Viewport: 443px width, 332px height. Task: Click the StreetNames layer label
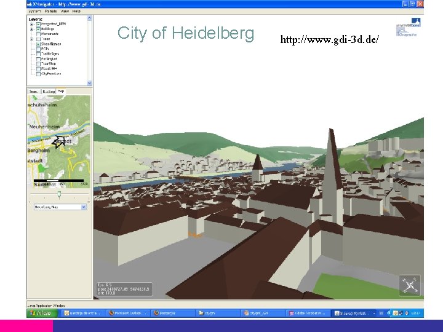tap(51, 44)
